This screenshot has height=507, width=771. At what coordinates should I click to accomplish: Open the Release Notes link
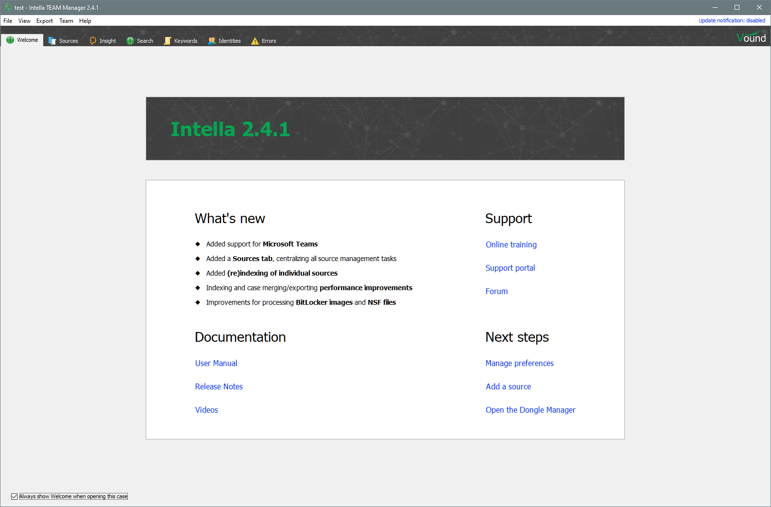coord(219,386)
